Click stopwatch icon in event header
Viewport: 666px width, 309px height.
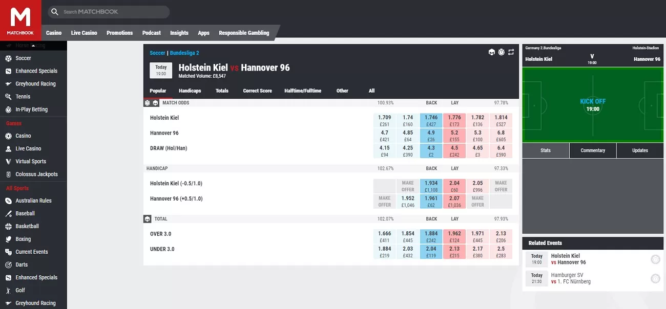[501, 52]
